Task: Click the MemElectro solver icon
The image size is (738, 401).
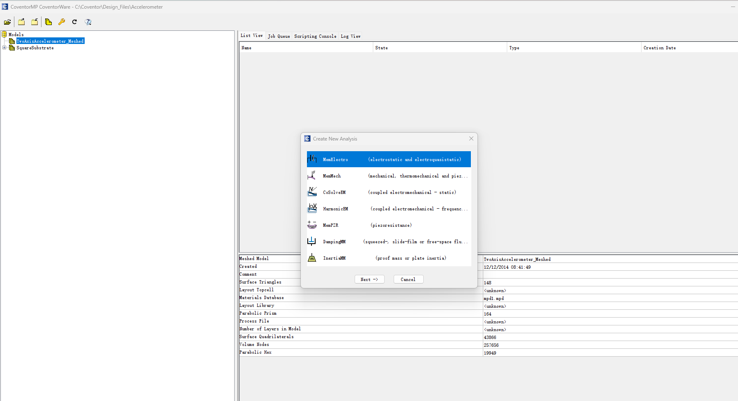Action: click(x=312, y=159)
